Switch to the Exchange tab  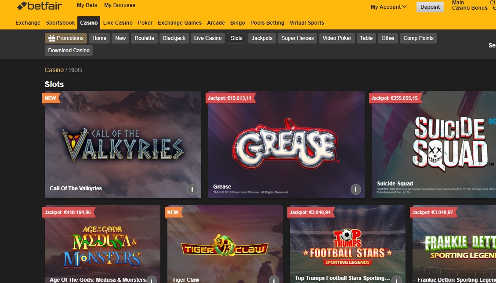28,23
